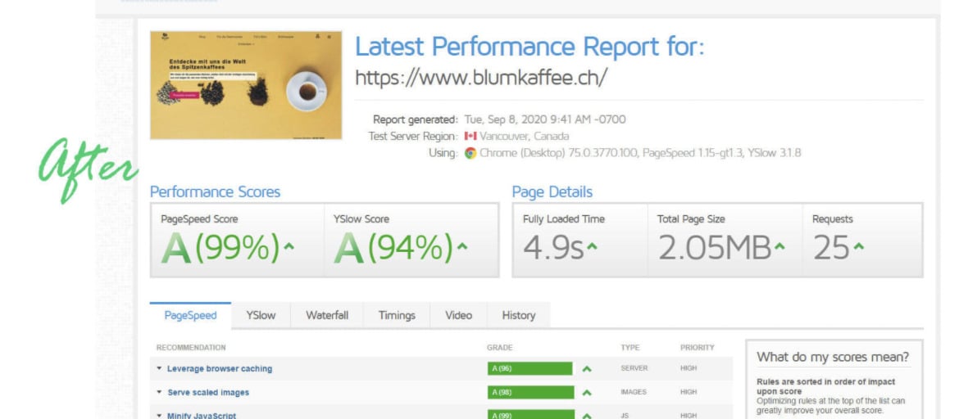This screenshot has height=419, width=959.
Task: Select the RECOMMENDATION column header
Action: (x=191, y=348)
